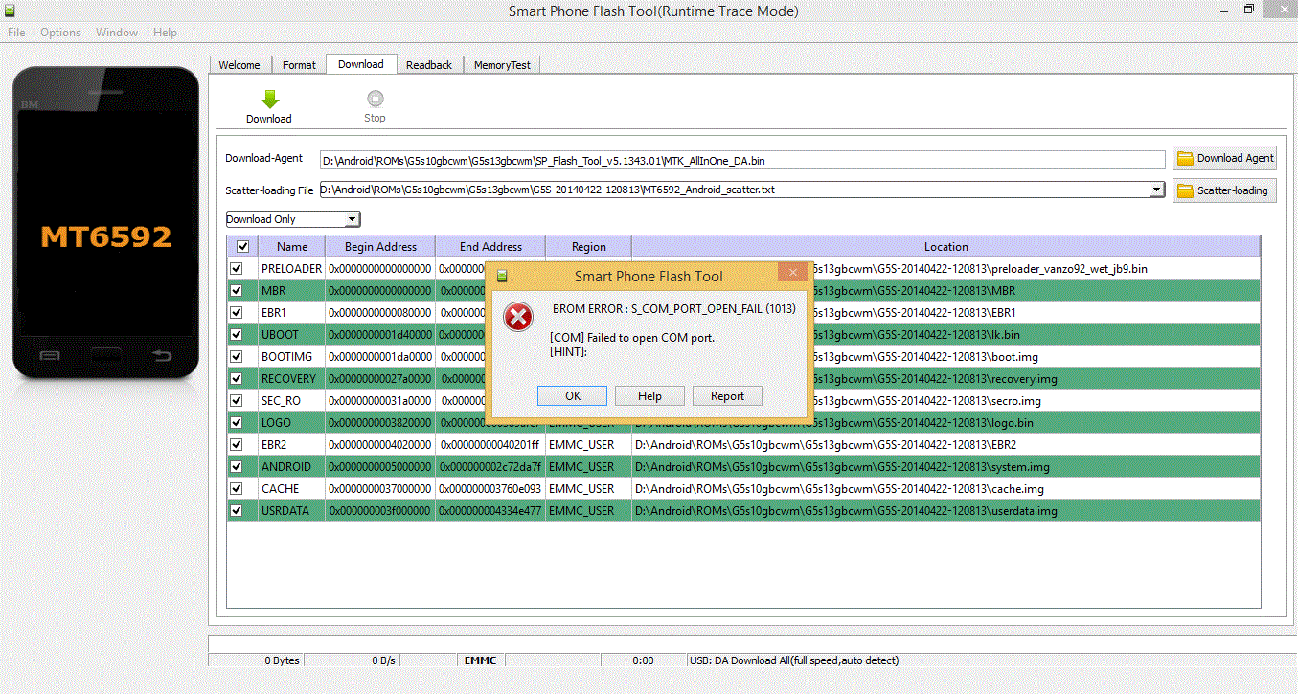Click the MT6592 phone image
1298x694 pixels.
pyautogui.click(x=105, y=223)
